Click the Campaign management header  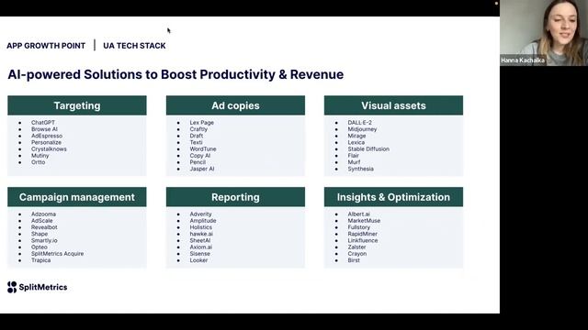(77, 197)
